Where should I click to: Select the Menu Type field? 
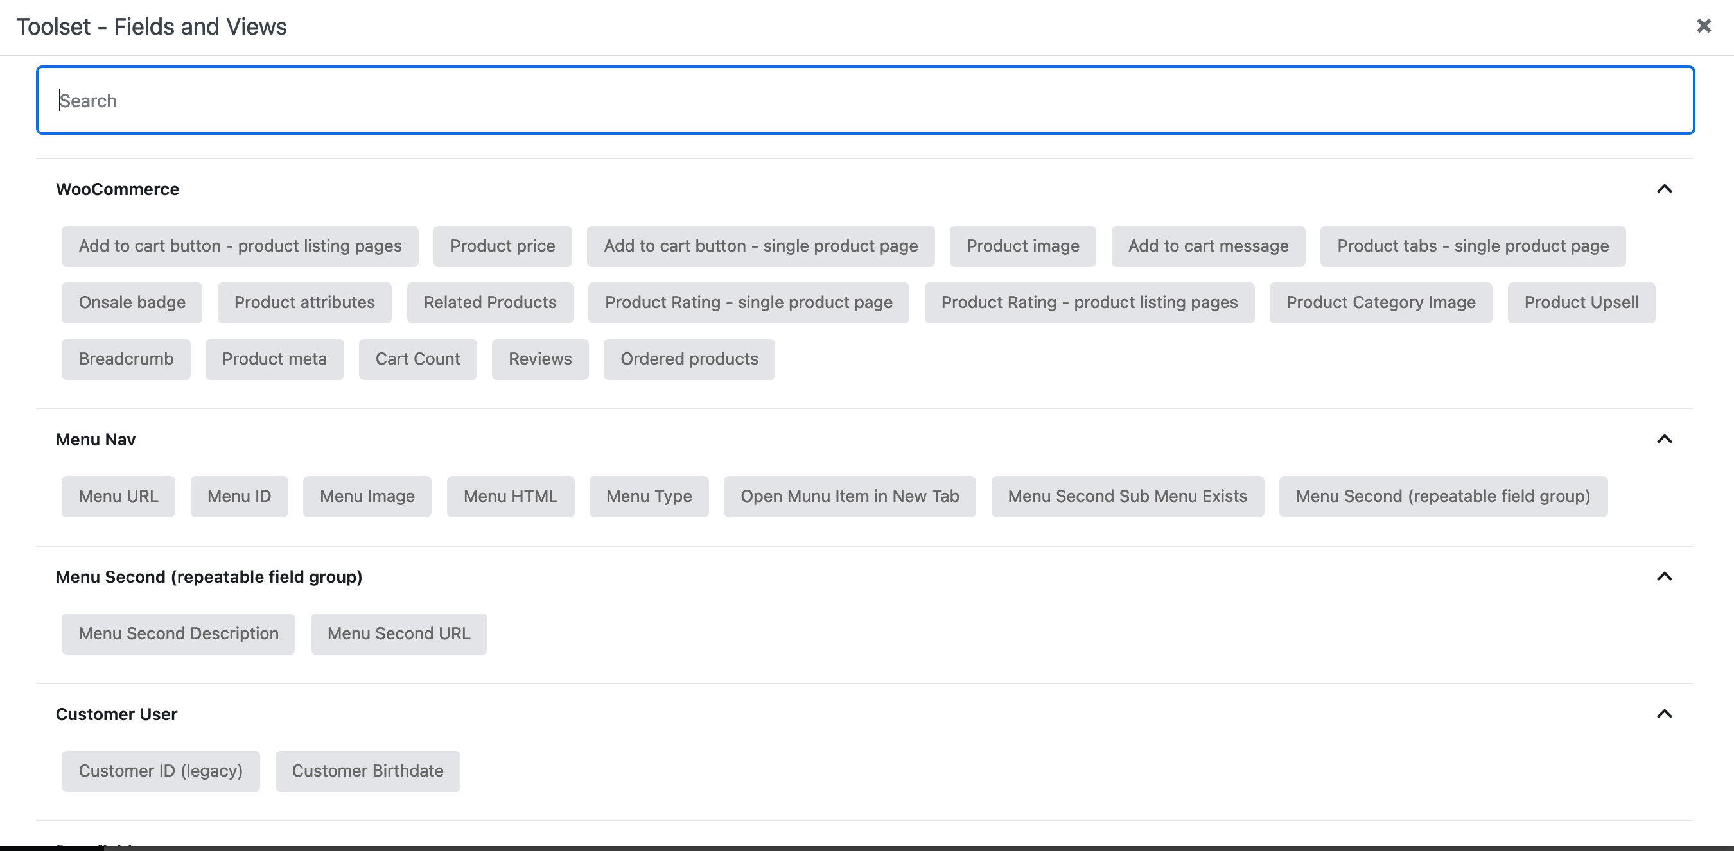coord(649,497)
